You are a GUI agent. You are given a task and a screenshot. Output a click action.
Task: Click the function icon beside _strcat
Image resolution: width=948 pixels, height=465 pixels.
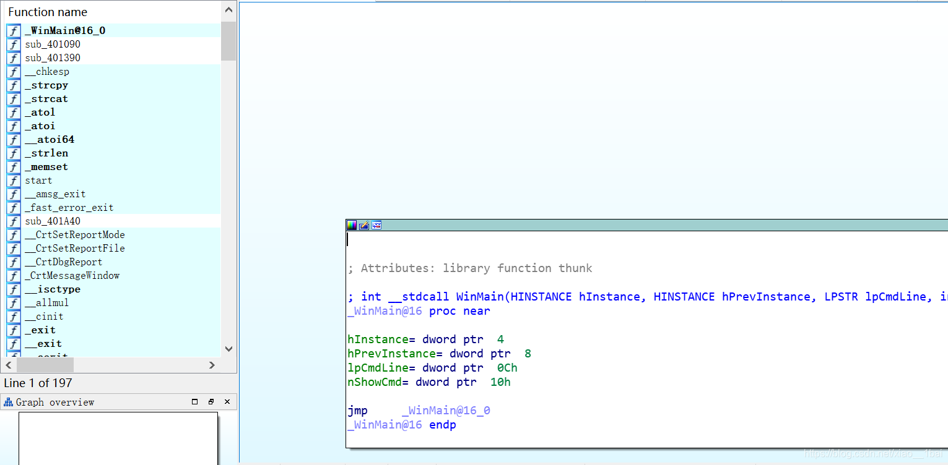[x=14, y=98]
